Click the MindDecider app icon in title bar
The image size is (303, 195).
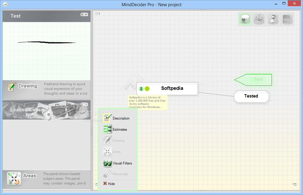click(5, 4)
